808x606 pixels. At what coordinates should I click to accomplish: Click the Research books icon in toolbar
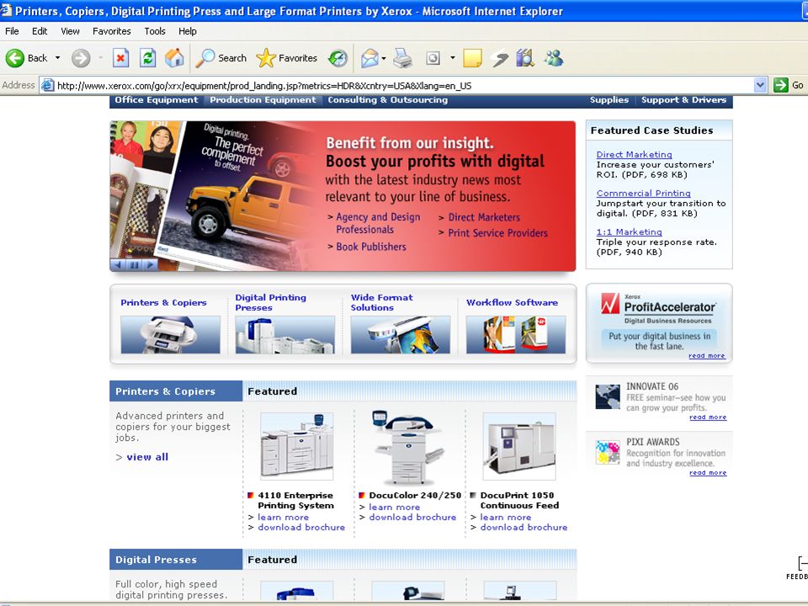pyautogui.click(x=525, y=58)
